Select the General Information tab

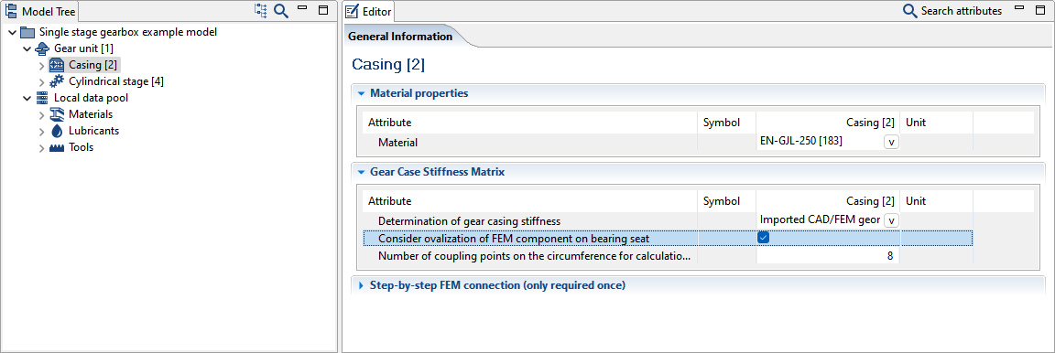pos(400,37)
